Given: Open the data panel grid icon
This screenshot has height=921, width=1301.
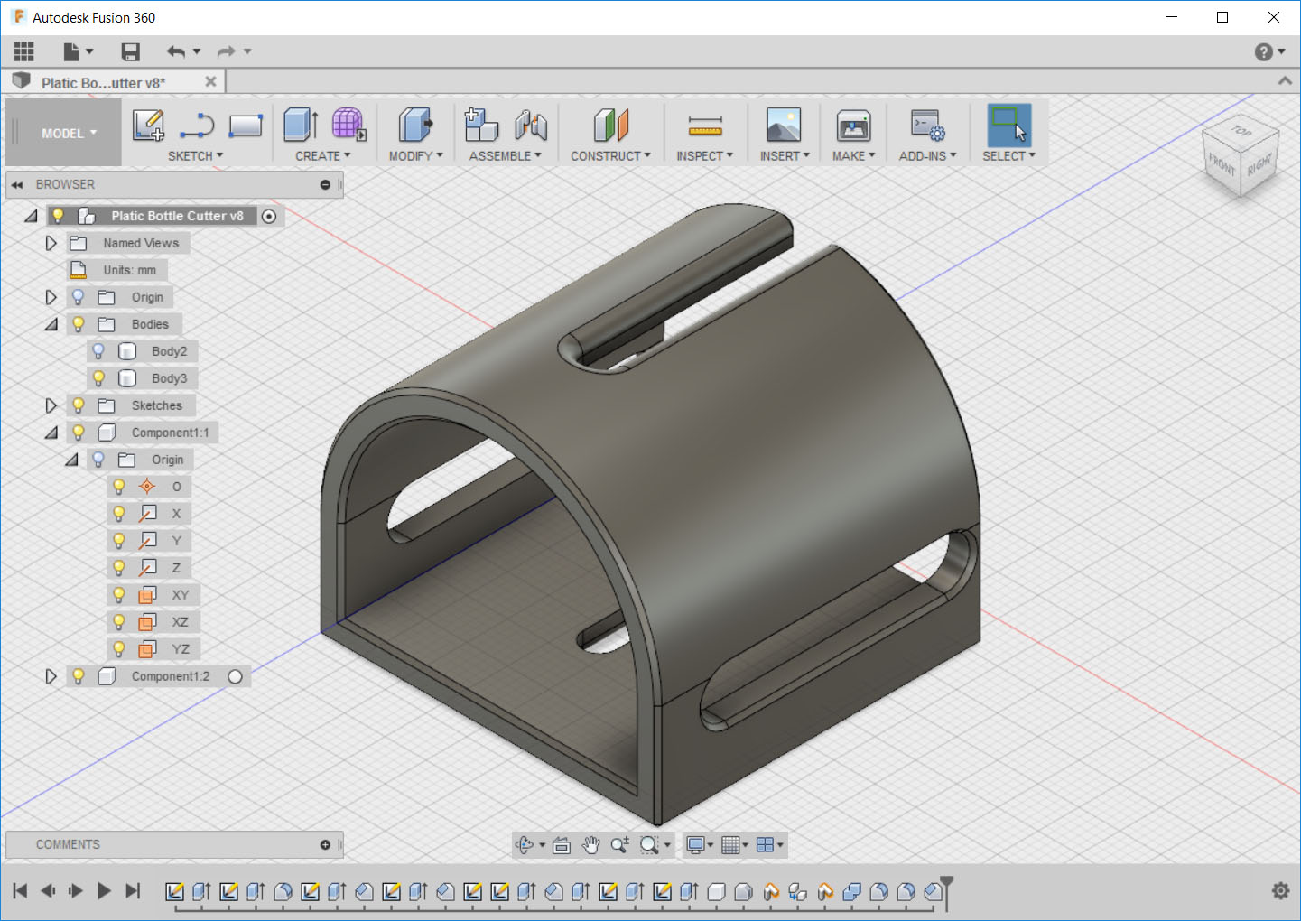Looking at the screenshot, I should coord(24,51).
